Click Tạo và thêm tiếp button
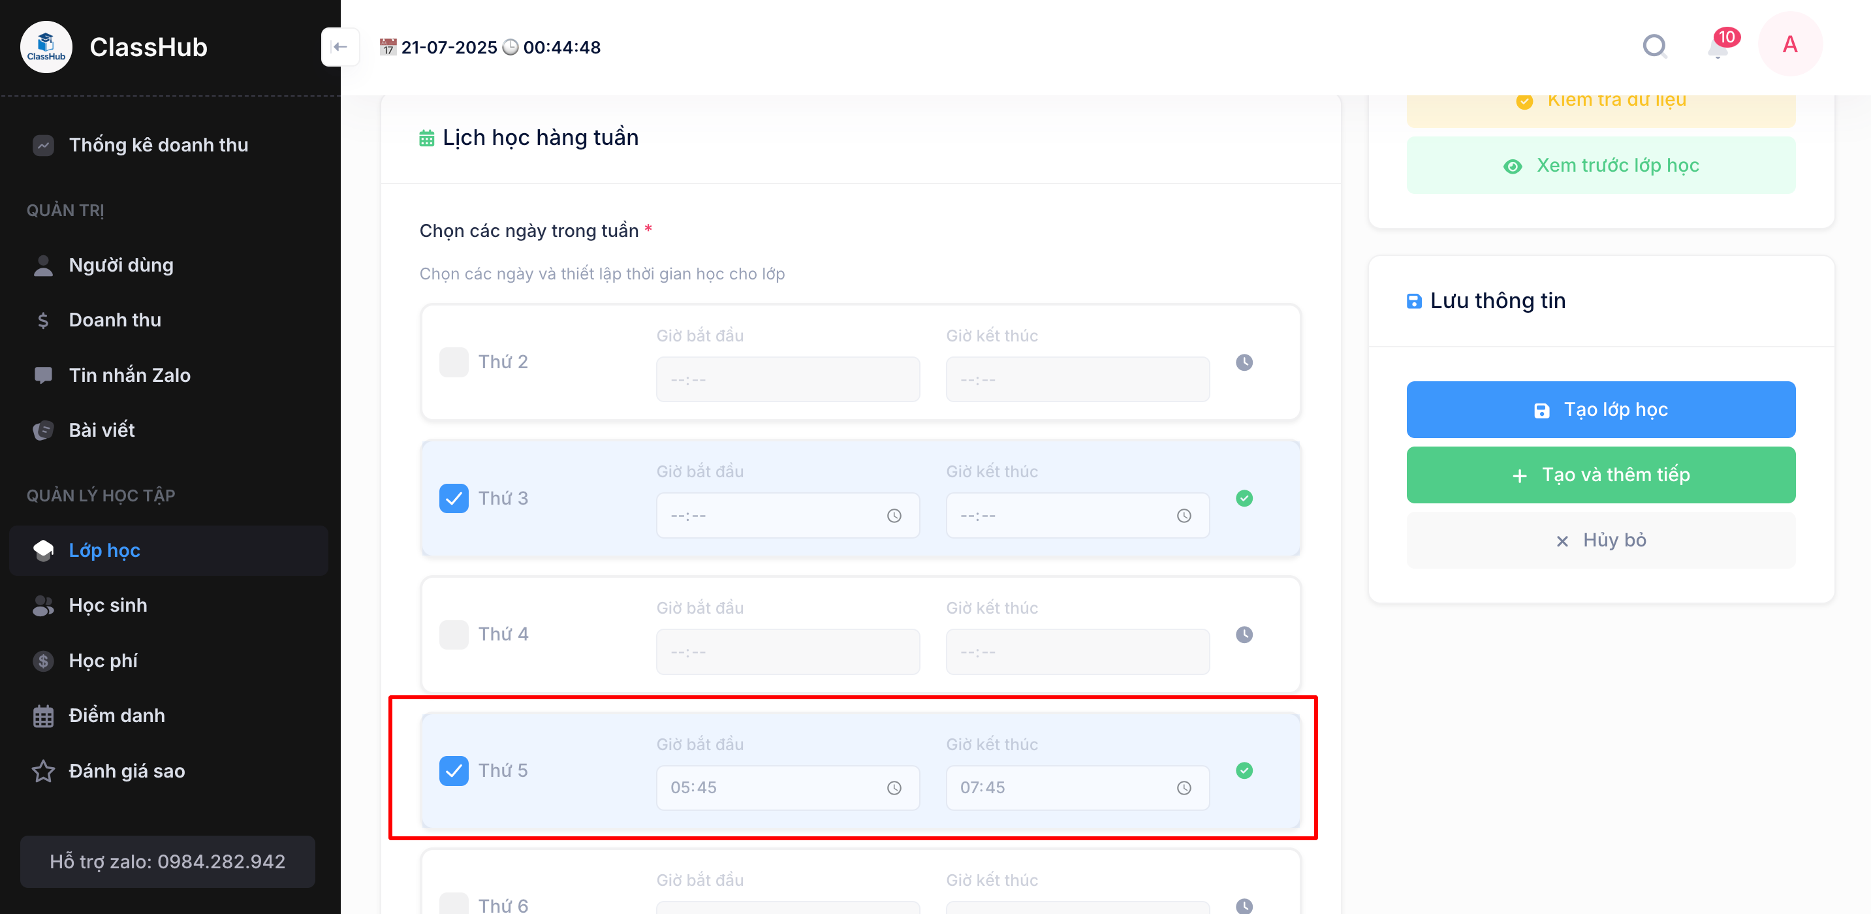 pos(1600,475)
